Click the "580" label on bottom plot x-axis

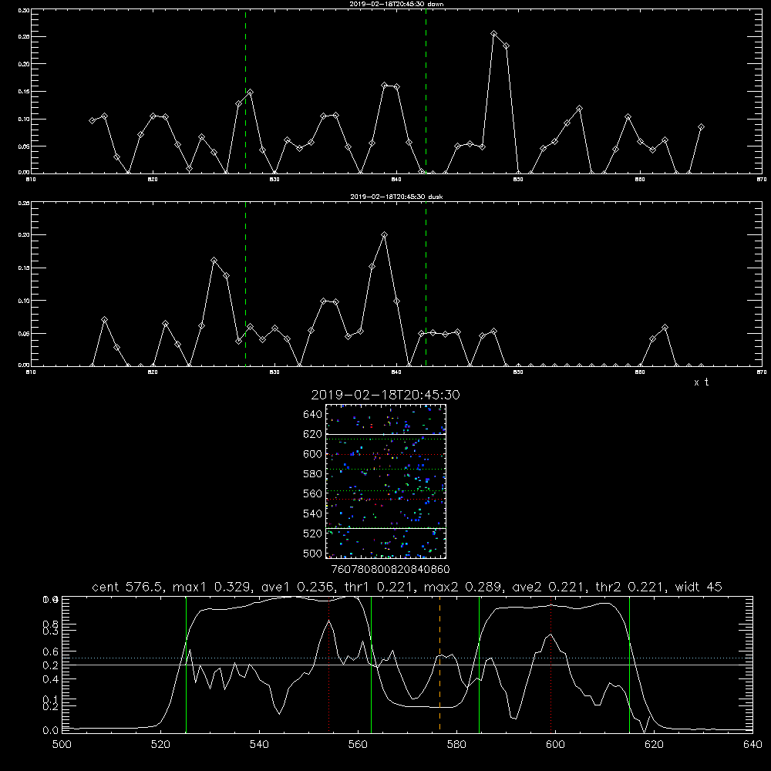[x=456, y=744]
